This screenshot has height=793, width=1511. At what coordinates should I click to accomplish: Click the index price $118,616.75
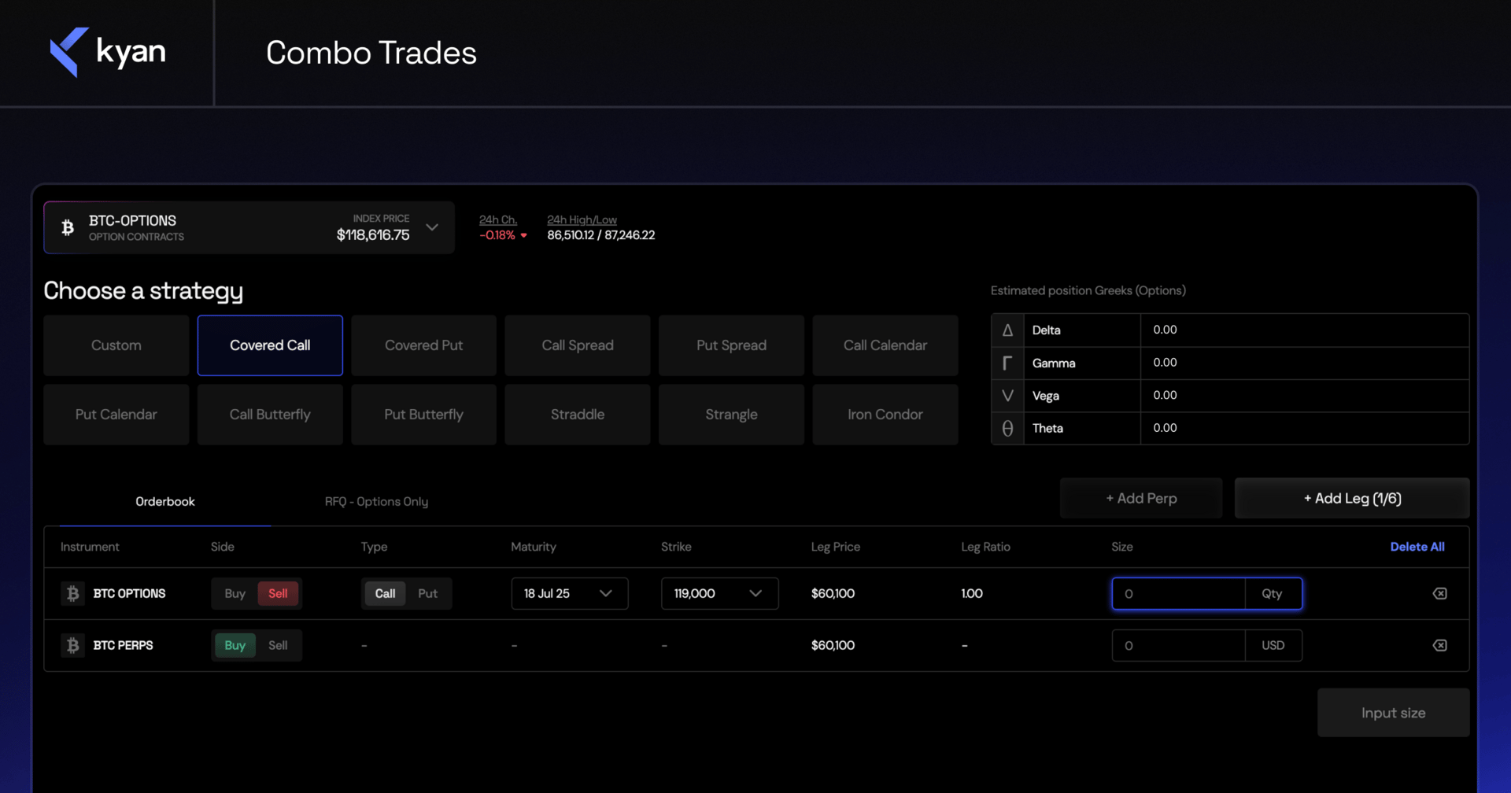[x=373, y=235]
